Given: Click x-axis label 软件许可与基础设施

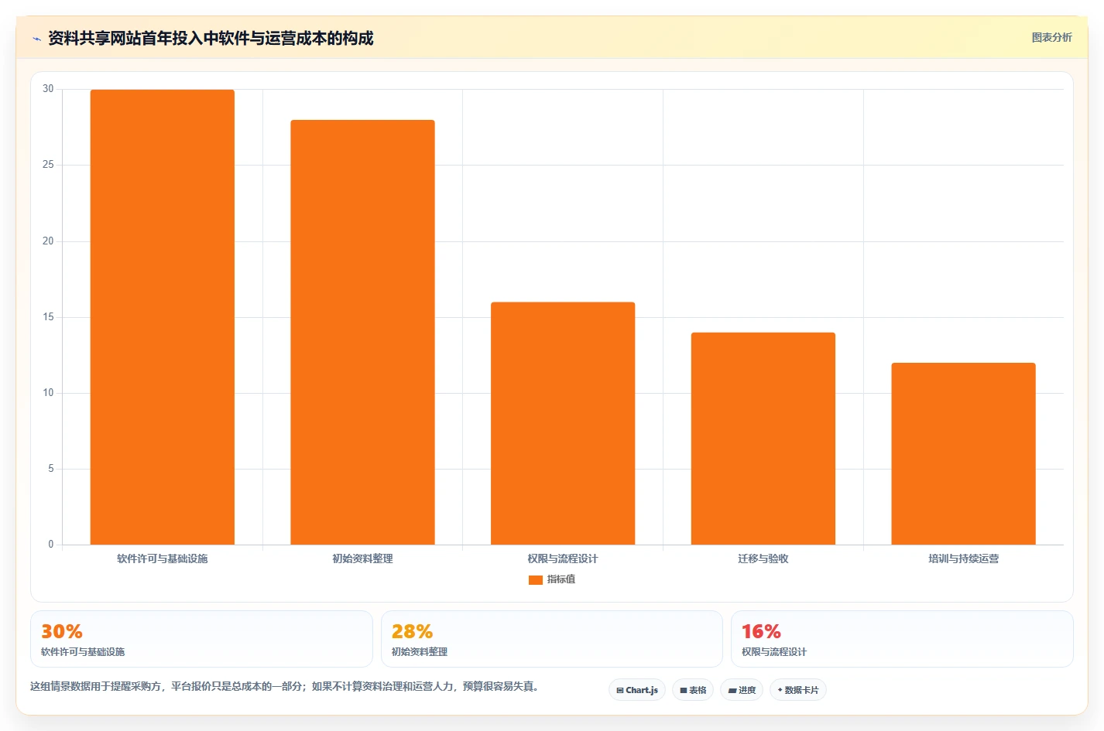Looking at the screenshot, I should click(163, 558).
